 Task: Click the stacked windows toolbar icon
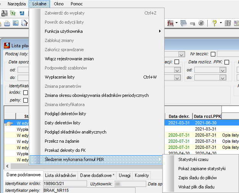pyautogui.click(x=184, y=23)
